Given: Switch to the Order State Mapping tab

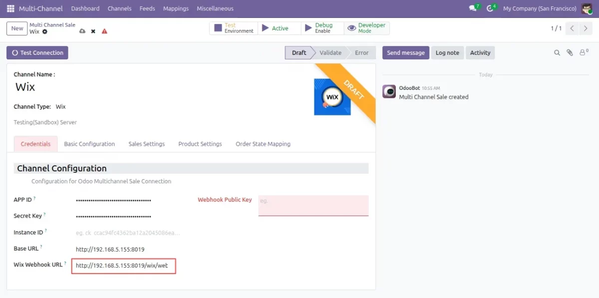Looking at the screenshot, I should click(263, 144).
